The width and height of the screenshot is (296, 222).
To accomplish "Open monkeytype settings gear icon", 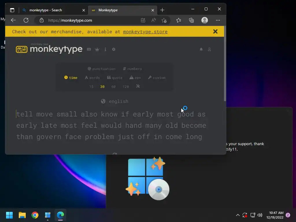I will (x=114, y=49).
